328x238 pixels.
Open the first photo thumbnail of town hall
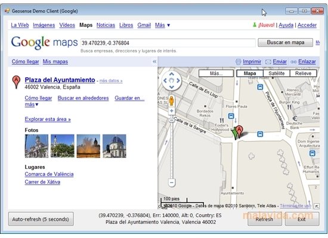tap(36, 146)
